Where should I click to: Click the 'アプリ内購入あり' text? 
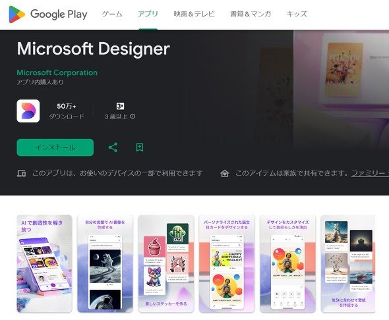pyautogui.click(x=40, y=82)
